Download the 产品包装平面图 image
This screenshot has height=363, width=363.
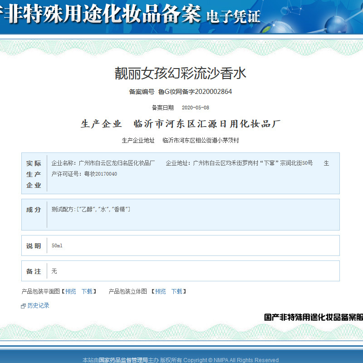(87, 291)
